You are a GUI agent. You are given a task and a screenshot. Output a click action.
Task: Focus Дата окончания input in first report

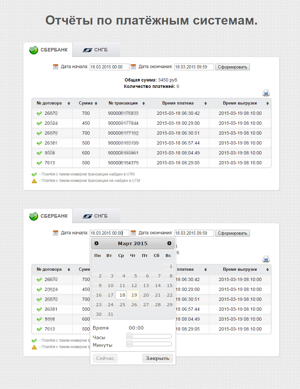click(x=194, y=67)
